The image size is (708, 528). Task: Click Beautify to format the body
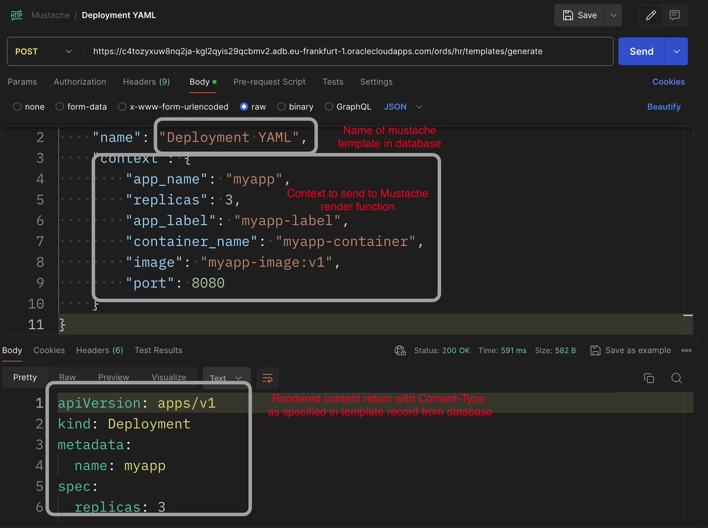(664, 107)
